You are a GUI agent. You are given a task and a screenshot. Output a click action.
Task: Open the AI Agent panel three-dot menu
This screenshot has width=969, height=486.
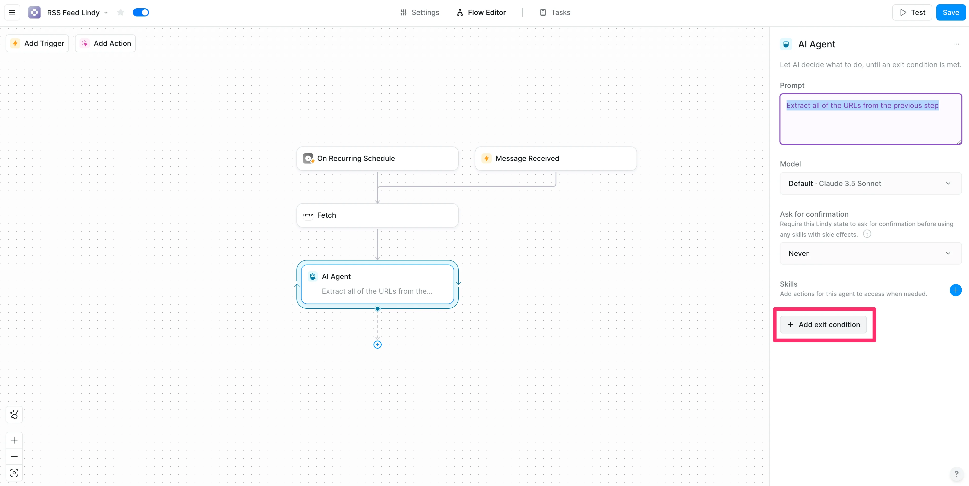tap(957, 44)
